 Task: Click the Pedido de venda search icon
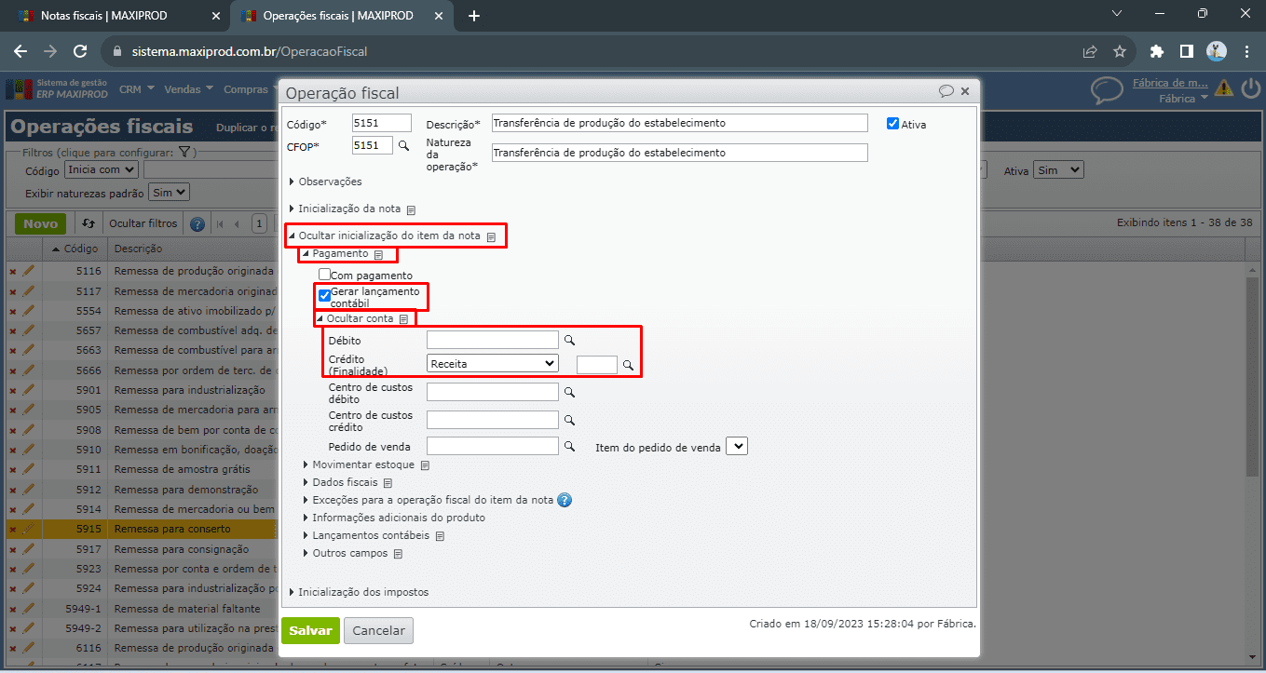click(x=569, y=447)
